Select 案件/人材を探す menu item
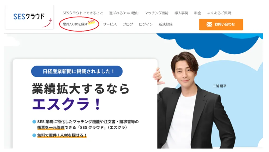This screenshot has width=269, height=152. tap(75, 24)
